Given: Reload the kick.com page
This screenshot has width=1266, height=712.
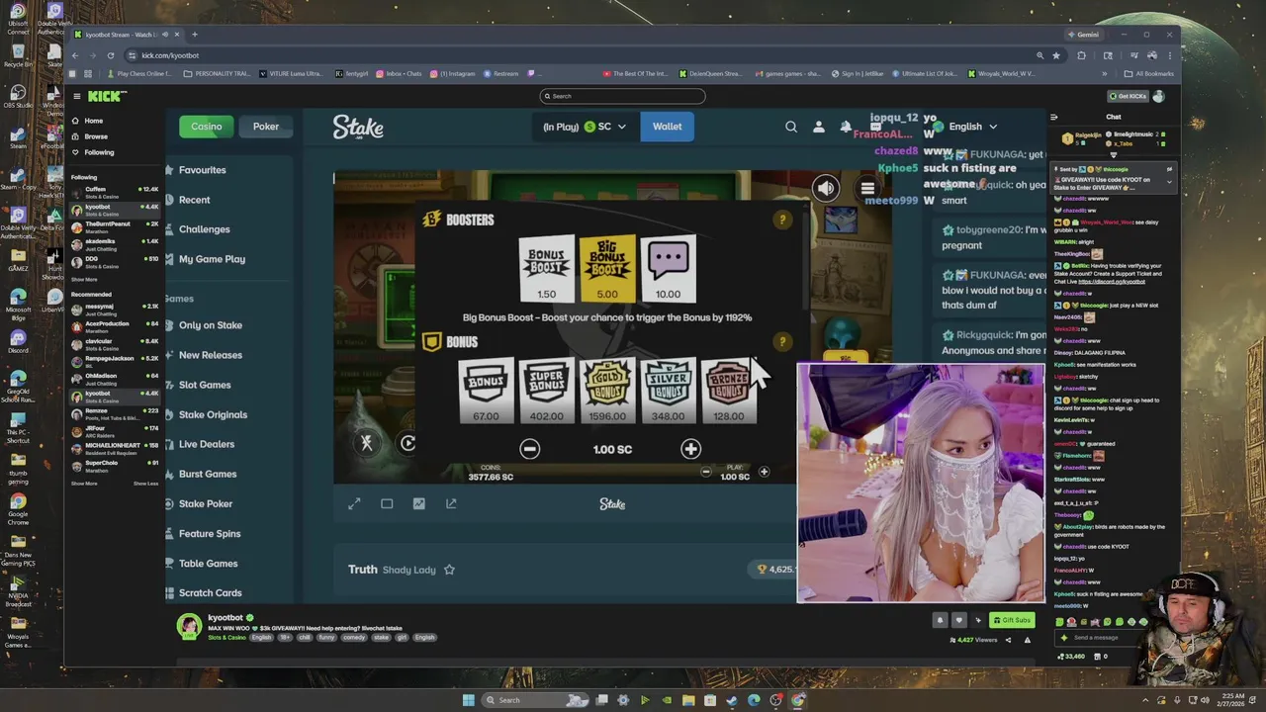Looking at the screenshot, I should click(x=111, y=55).
